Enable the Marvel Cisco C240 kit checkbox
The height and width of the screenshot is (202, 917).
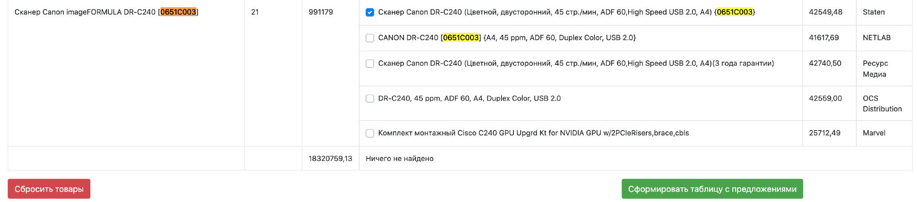pos(369,133)
